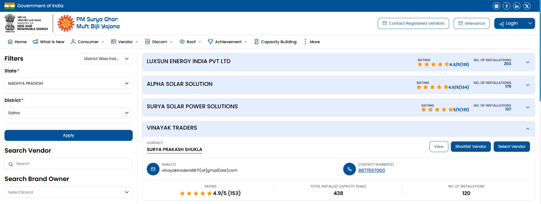
Task: Click the Roof eye icon
Action: (182, 41)
